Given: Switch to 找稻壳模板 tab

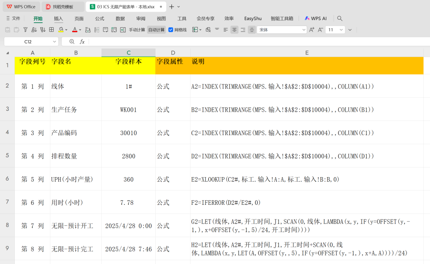Looking at the screenshot, I should pos(63,7).
